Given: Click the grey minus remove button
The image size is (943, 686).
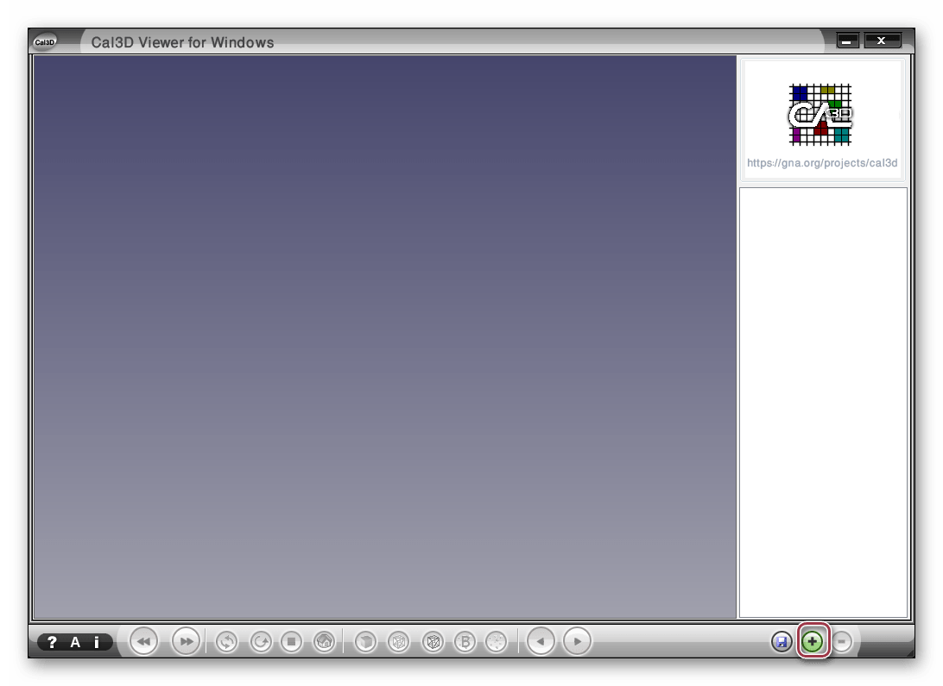Looking at the screenshot, I should pyautogui.click(x=842, y=642).
